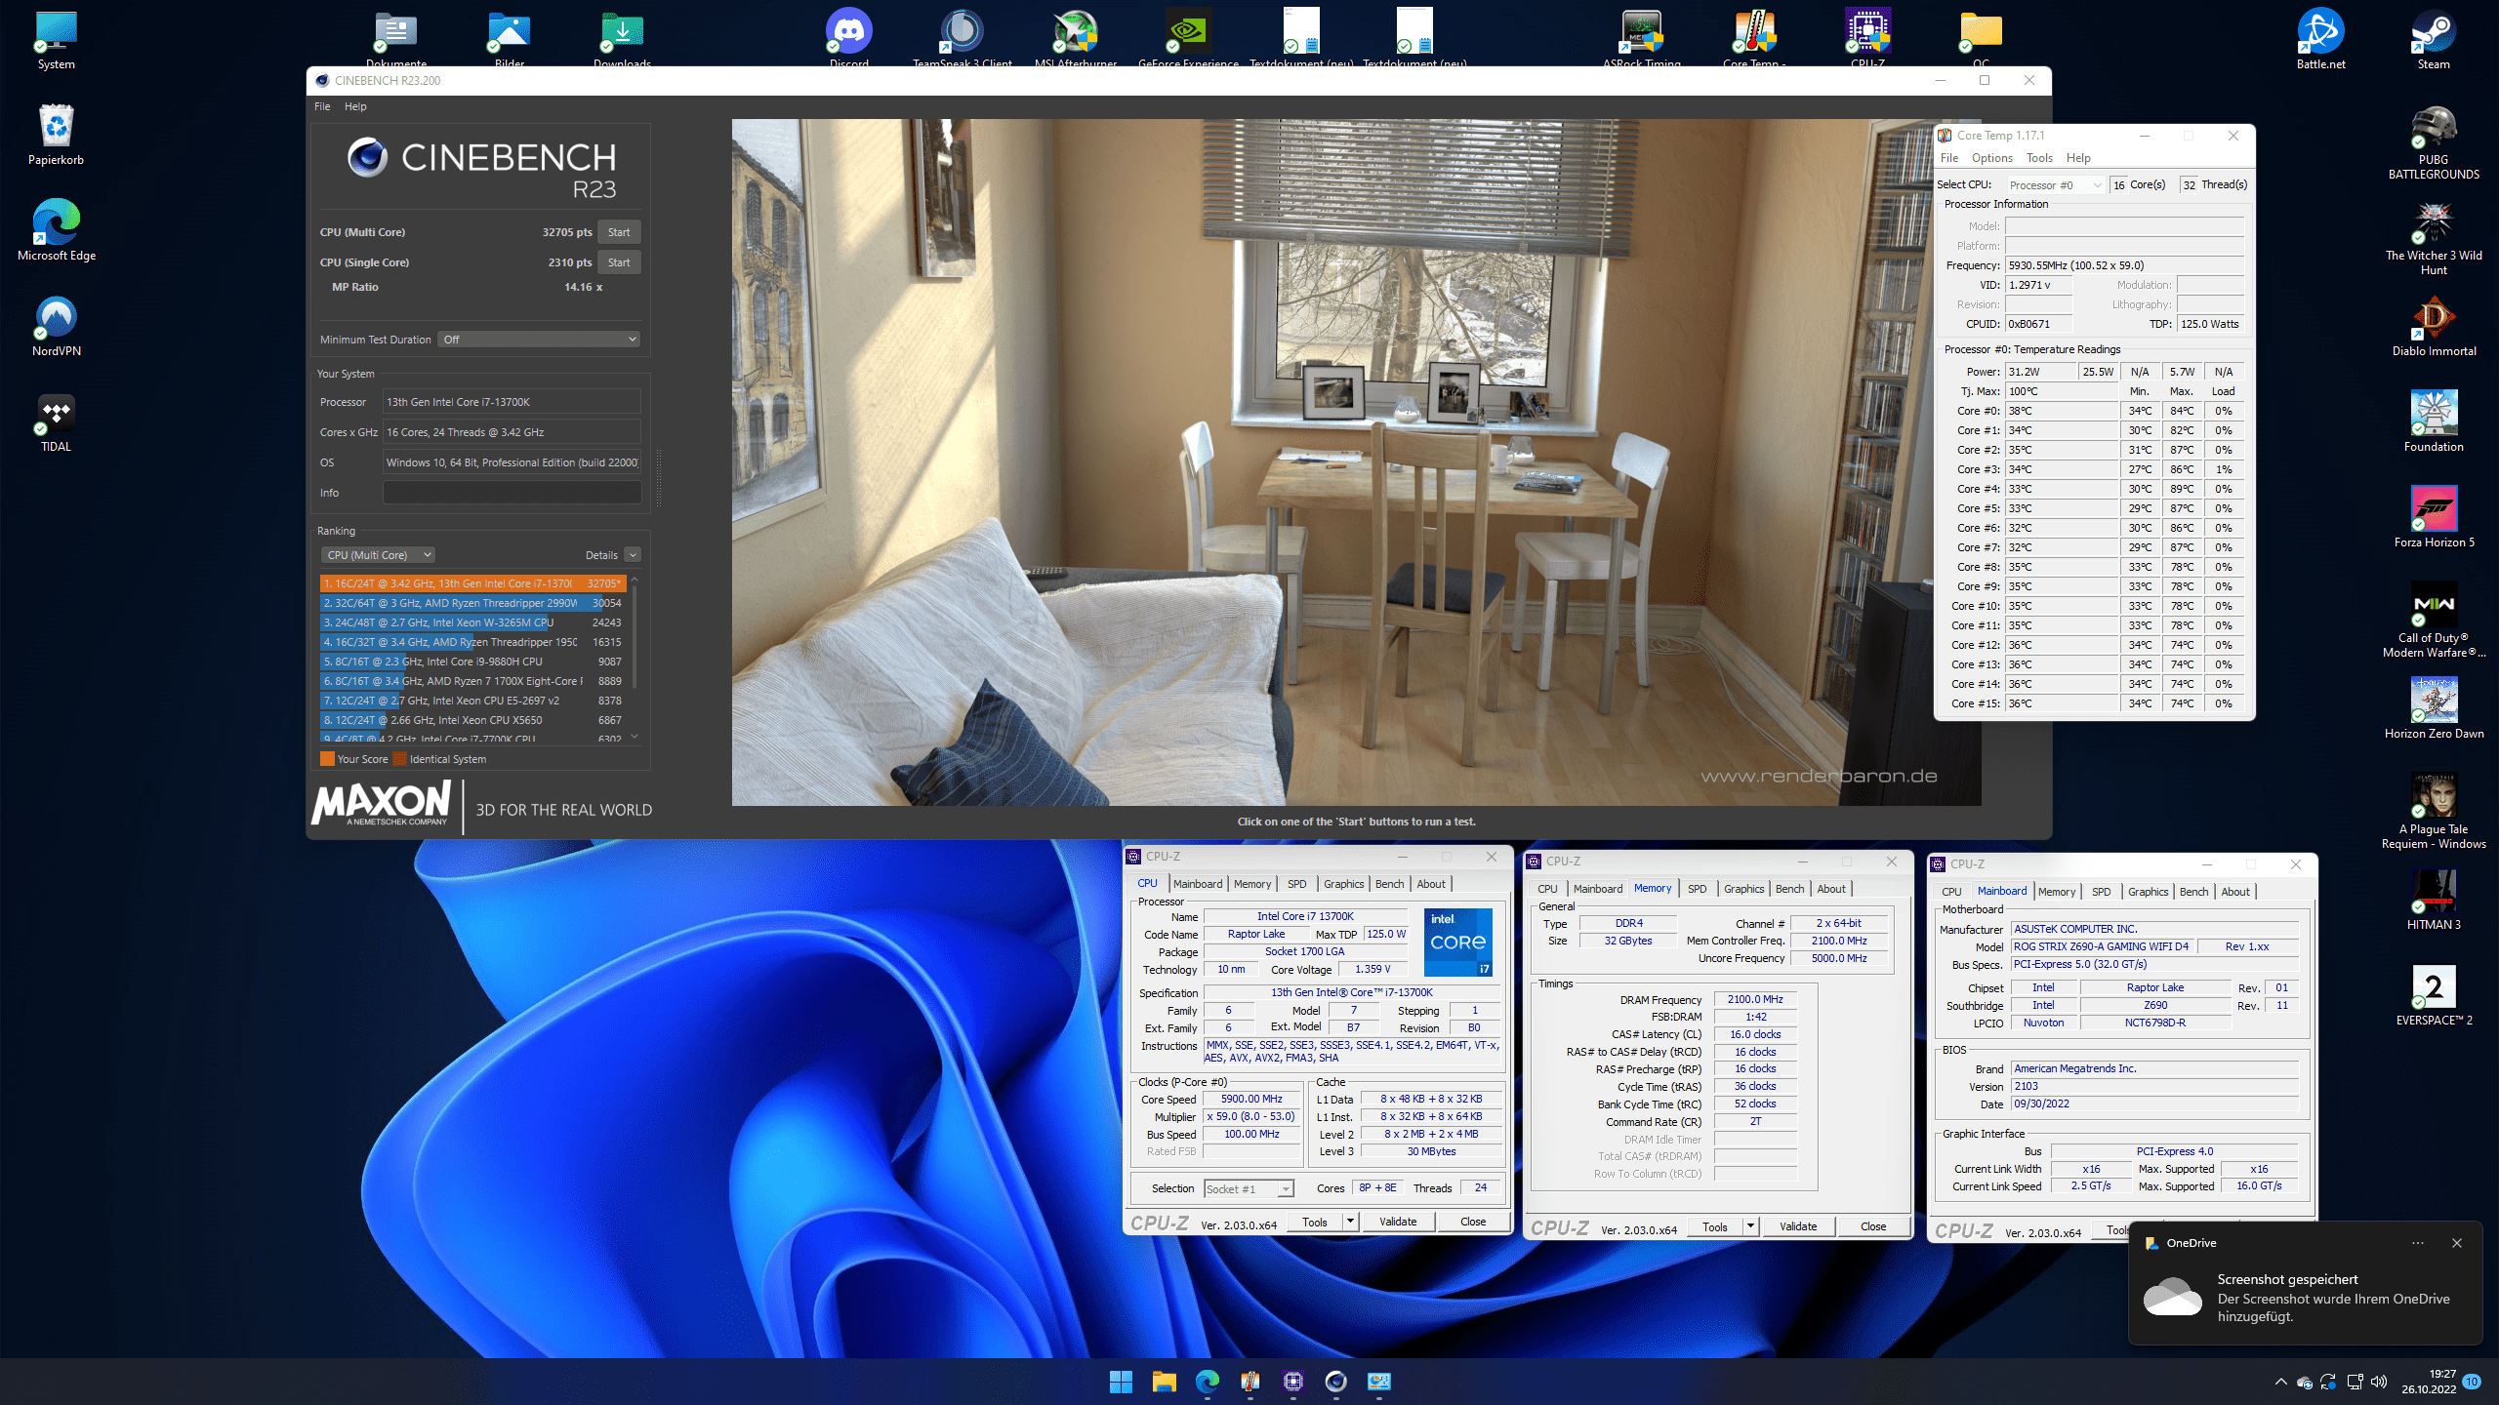Image resolution: width=2499 pixels, height=1405 pixels.
Task: Open Core Temp Select CPU dropdown
Action: (x=2055, y=185)
